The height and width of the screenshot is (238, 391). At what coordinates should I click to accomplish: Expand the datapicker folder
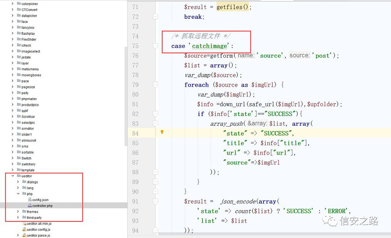click(x=13, y=15)
